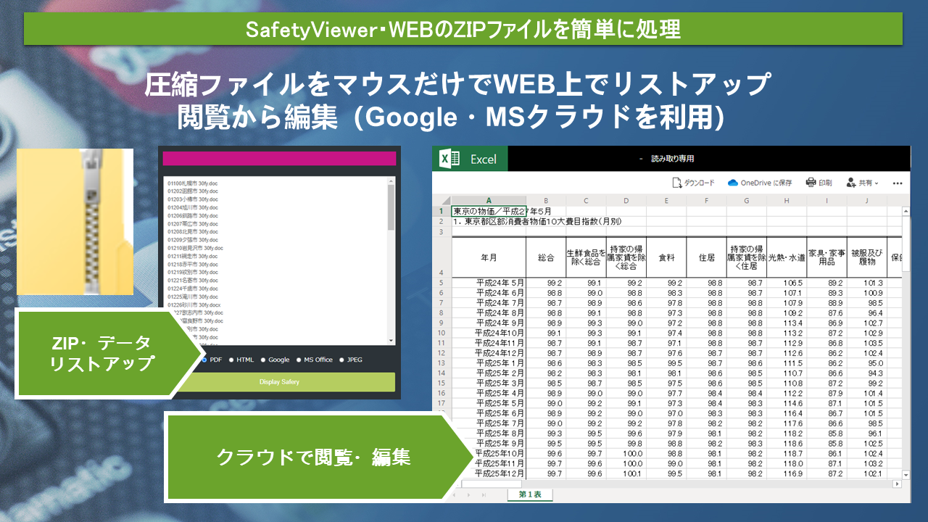Screen dimensions: 928x522
Task: Select row 1 header in spreadsheet
Action: (x=442, y=211)
